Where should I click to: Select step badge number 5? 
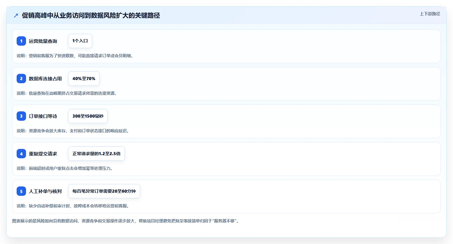[21, 191]
